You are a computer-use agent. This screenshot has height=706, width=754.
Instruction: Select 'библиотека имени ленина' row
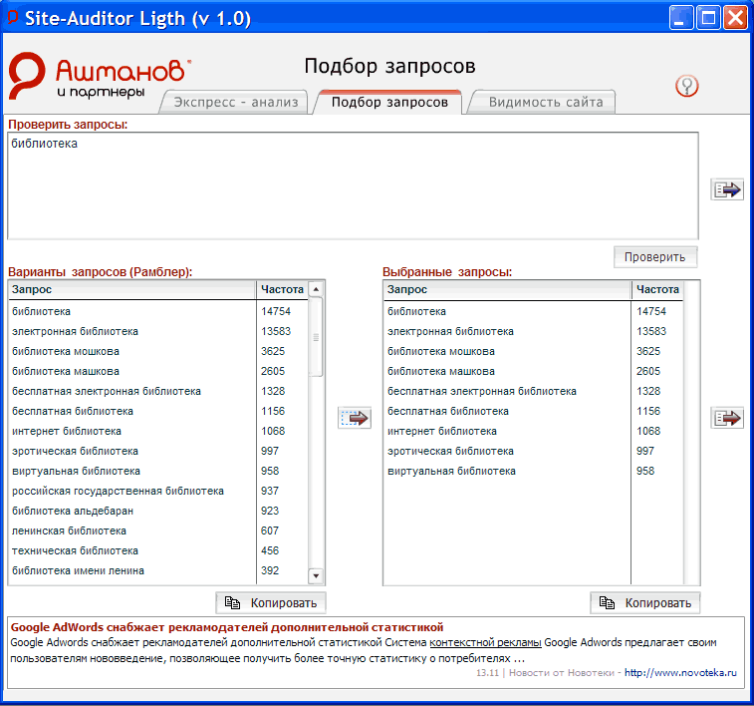coord(157,570)
